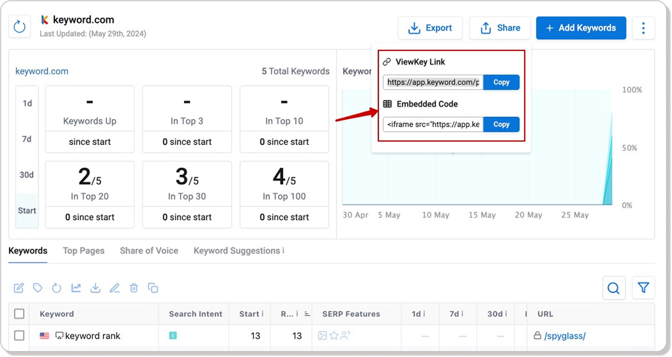Viewport: 672px width, 357px height.
Task: Click the refresh icon beside keyword.com title
Action: tap(20, 27)
